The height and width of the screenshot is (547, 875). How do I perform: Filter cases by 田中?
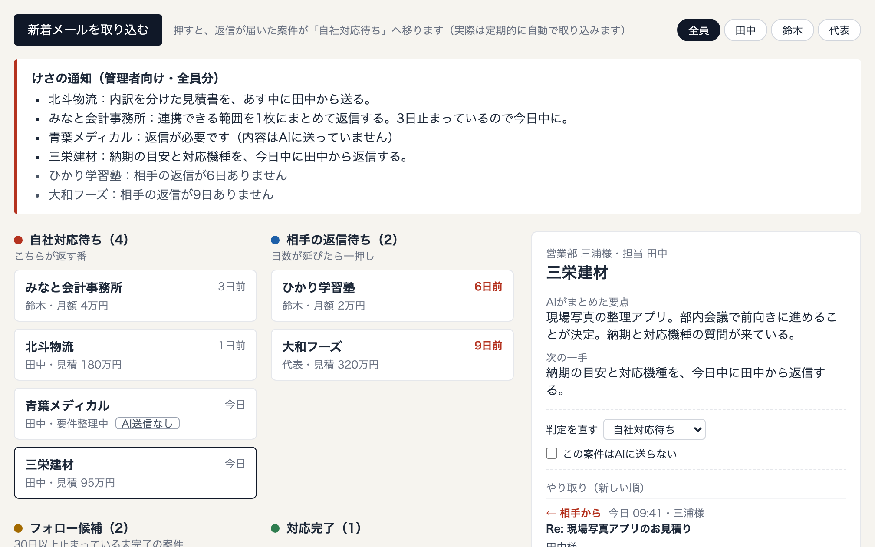pyautogui.click(x=745, y=30)
